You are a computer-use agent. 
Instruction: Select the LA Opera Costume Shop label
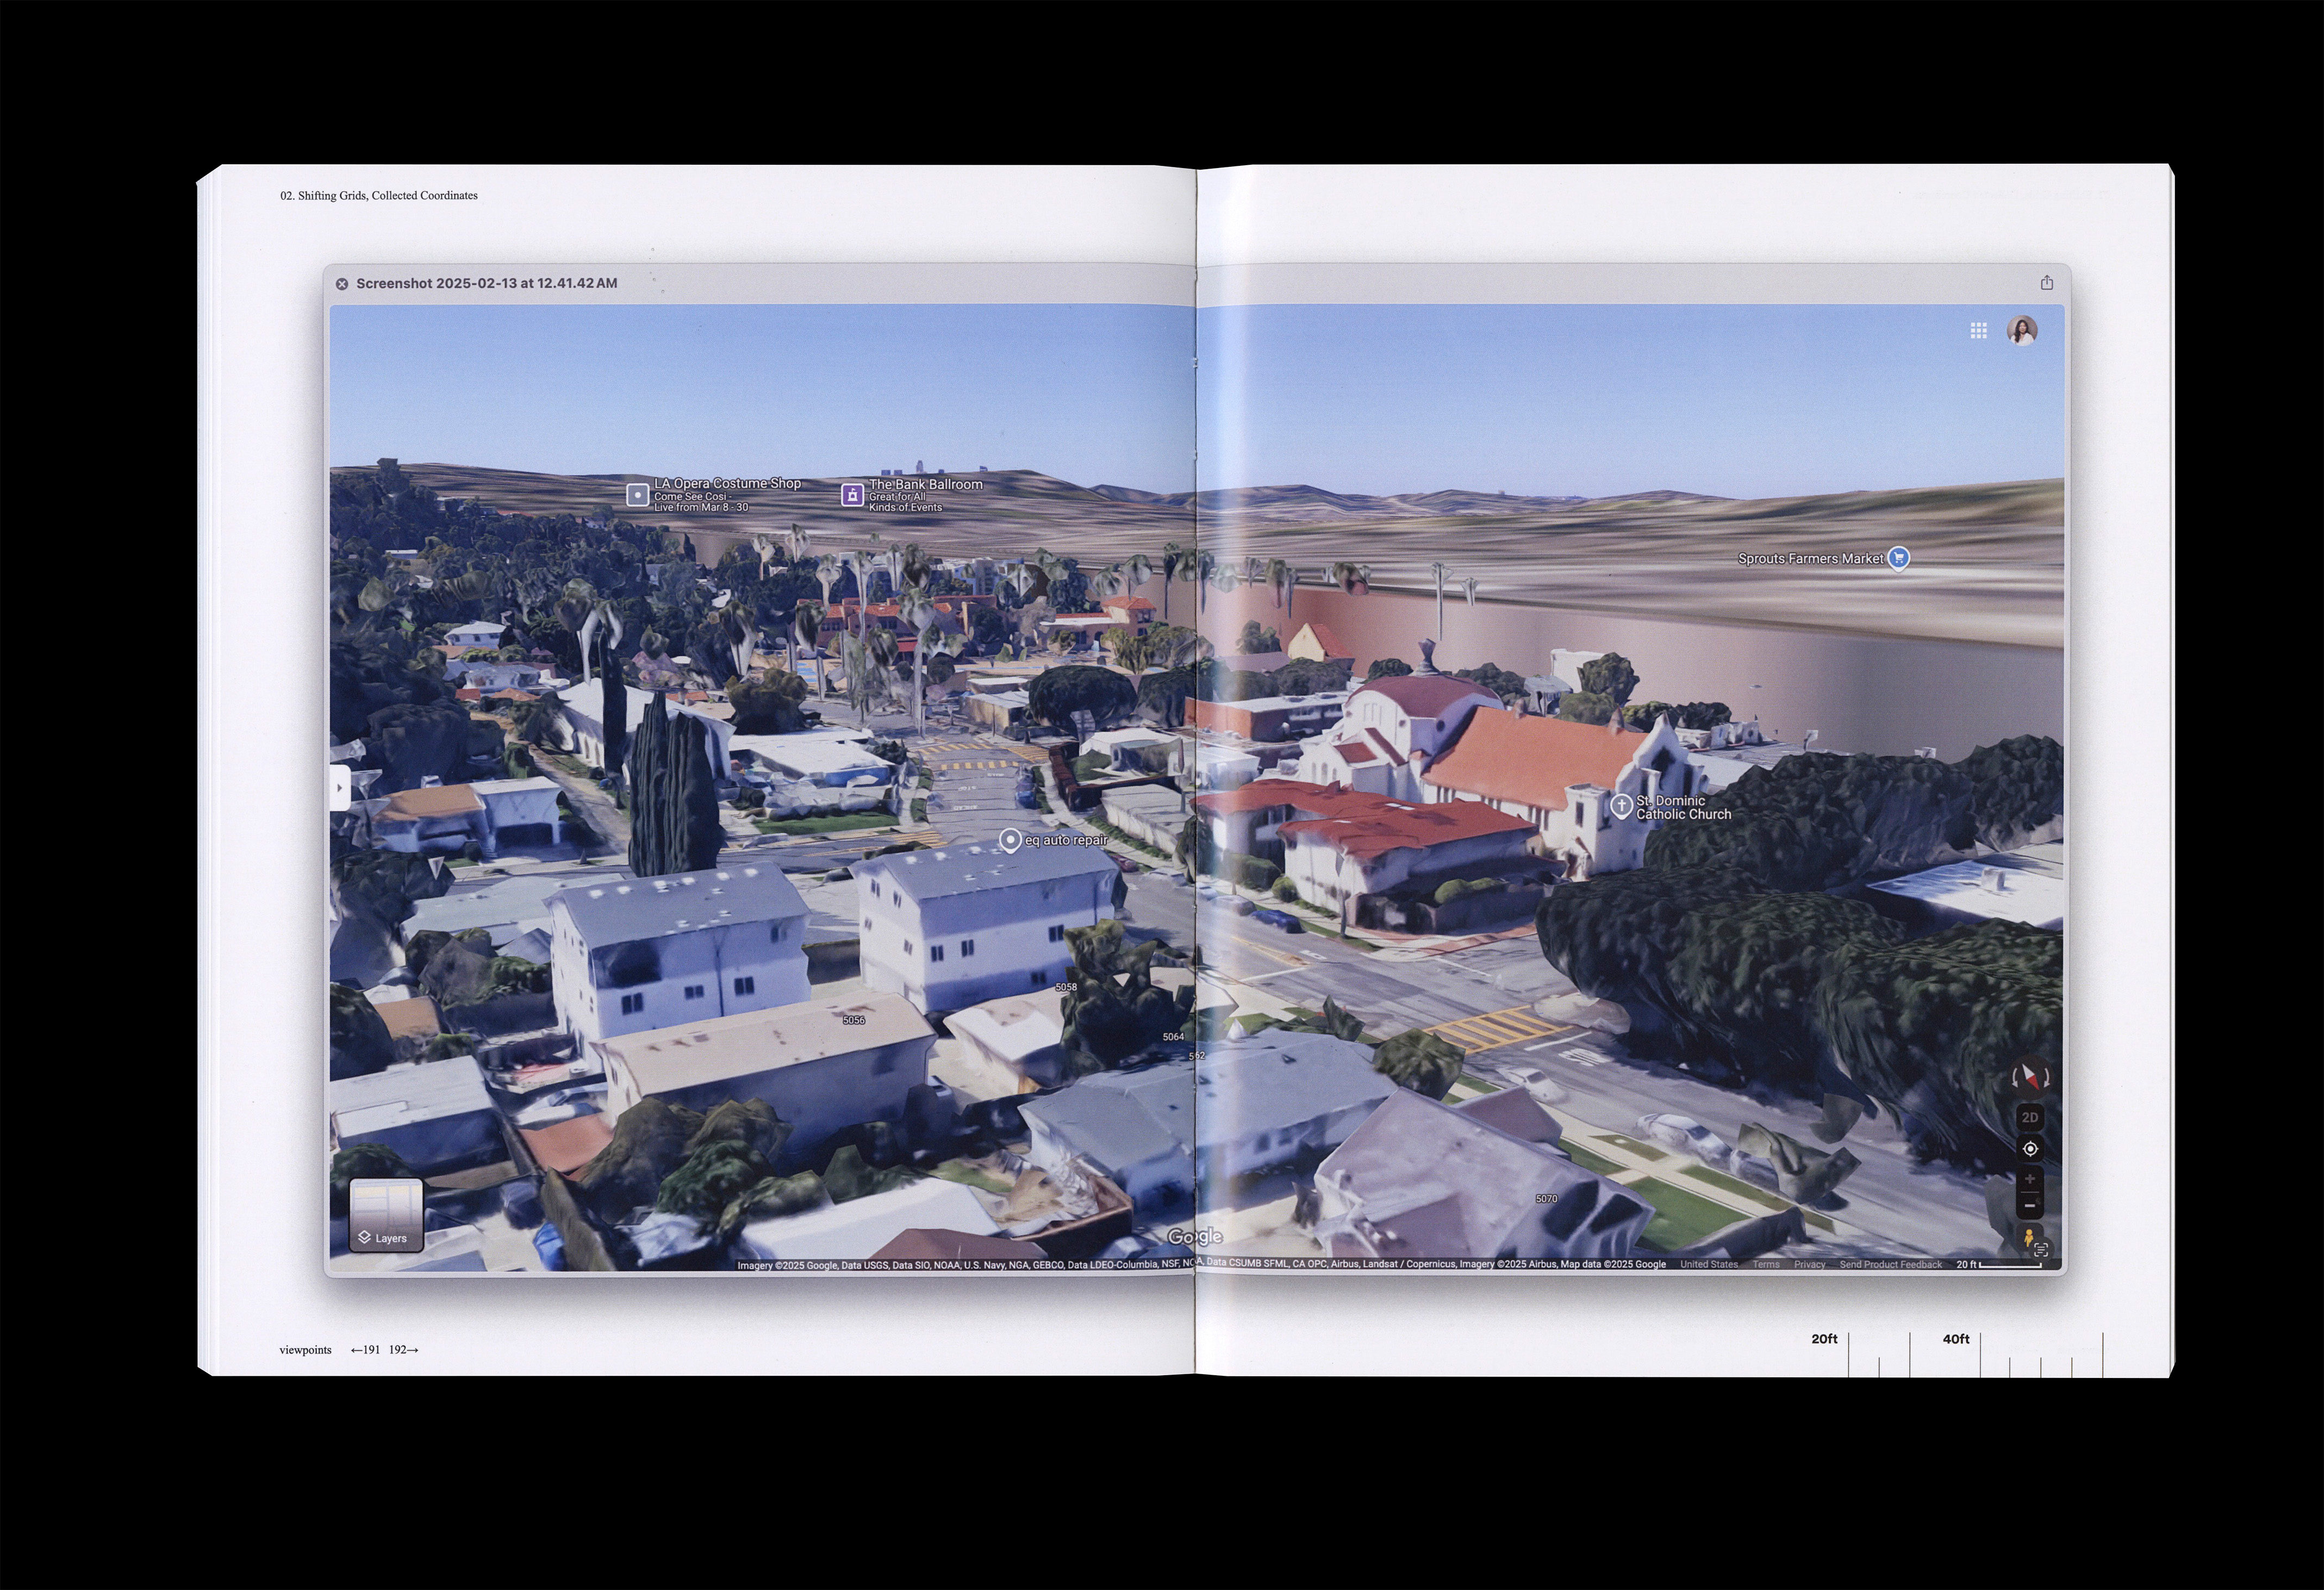(x=727, y=484)
